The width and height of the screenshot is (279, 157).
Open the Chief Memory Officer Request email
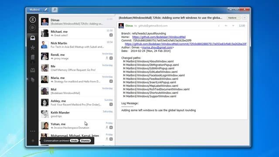click(x=77, y=68)
